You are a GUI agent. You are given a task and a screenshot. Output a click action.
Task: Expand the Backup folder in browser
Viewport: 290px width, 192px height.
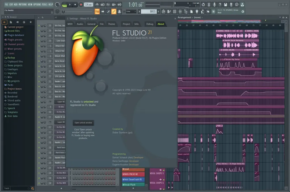point(10,58)
